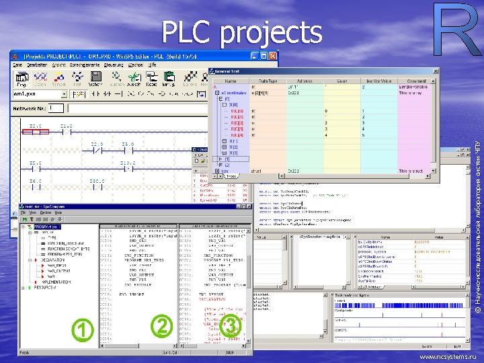Insert a normally open contact symbol
Viewport: 484px width, 363px height.
pyautogui.click(x=95, y=94)
